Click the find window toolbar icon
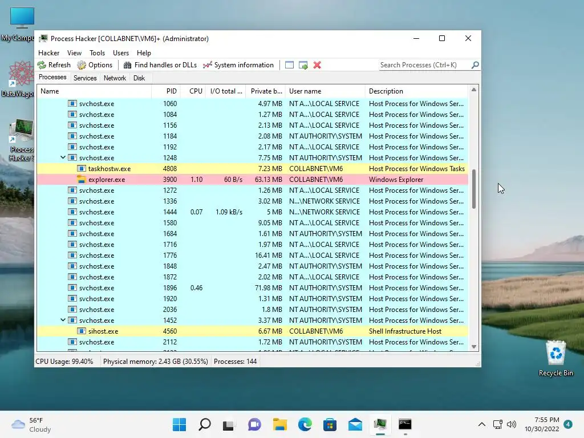The width and height of the screenshot is (584, 438). click(289, 65)
